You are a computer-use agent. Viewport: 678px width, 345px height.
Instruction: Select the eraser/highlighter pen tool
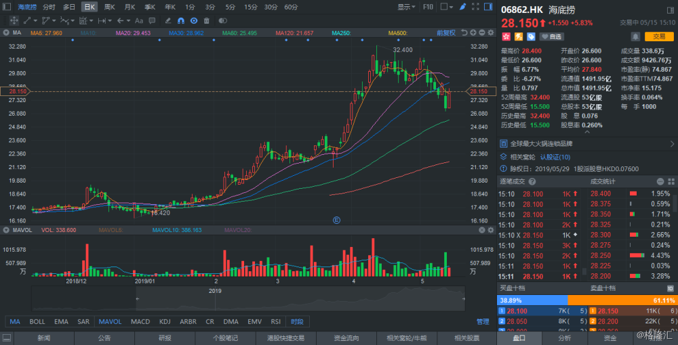(x=168, y=20)
